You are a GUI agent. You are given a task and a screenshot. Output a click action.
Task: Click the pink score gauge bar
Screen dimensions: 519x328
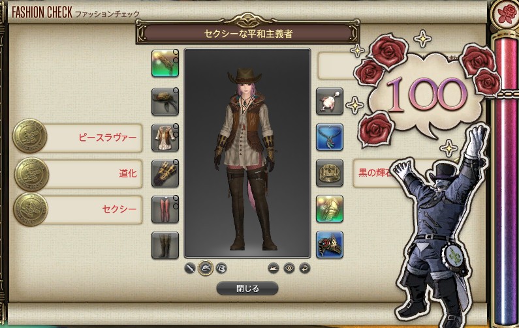pyautogui.click(x=505, y=180)
